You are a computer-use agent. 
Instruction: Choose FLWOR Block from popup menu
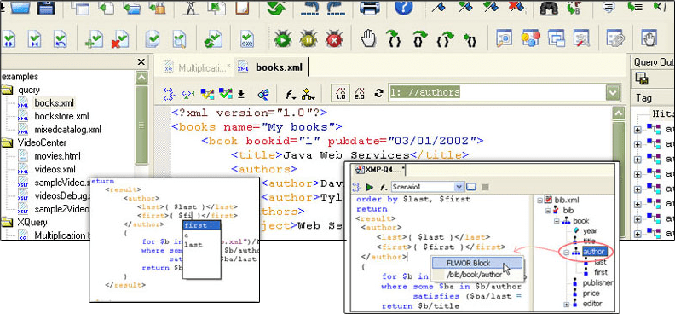(x=476, y=263)
